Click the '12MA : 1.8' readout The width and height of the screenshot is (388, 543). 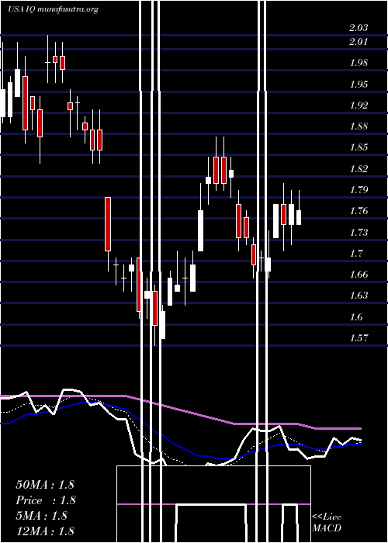tap(45, 531)
